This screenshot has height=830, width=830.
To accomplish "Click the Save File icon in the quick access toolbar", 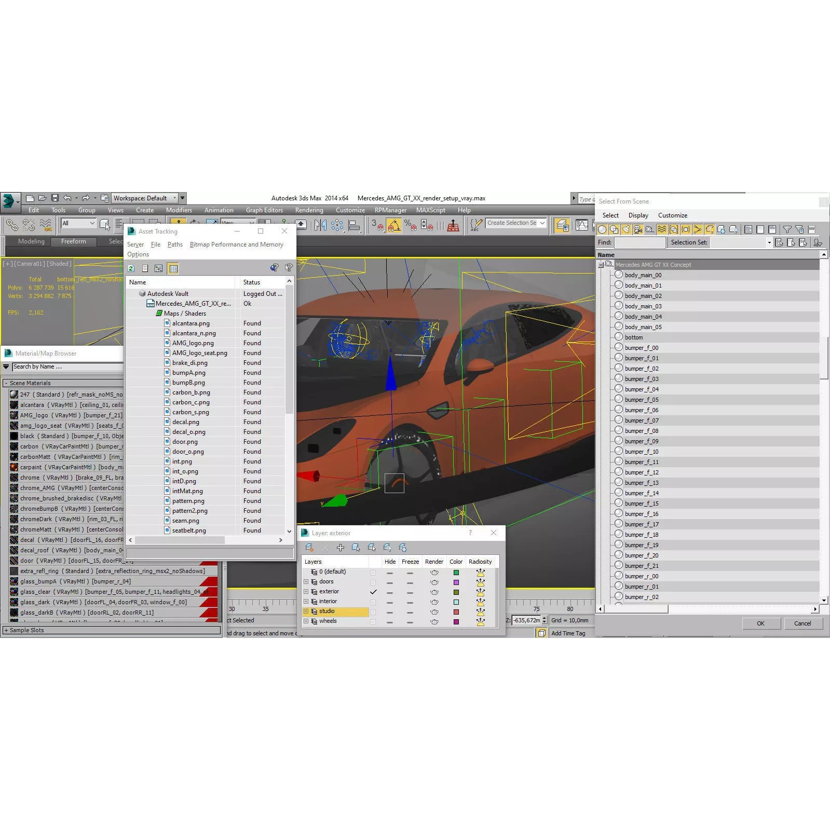I will [x=55, y=198].
